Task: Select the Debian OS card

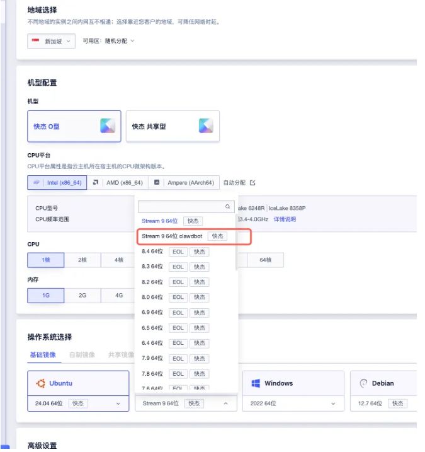Action: 383,383
